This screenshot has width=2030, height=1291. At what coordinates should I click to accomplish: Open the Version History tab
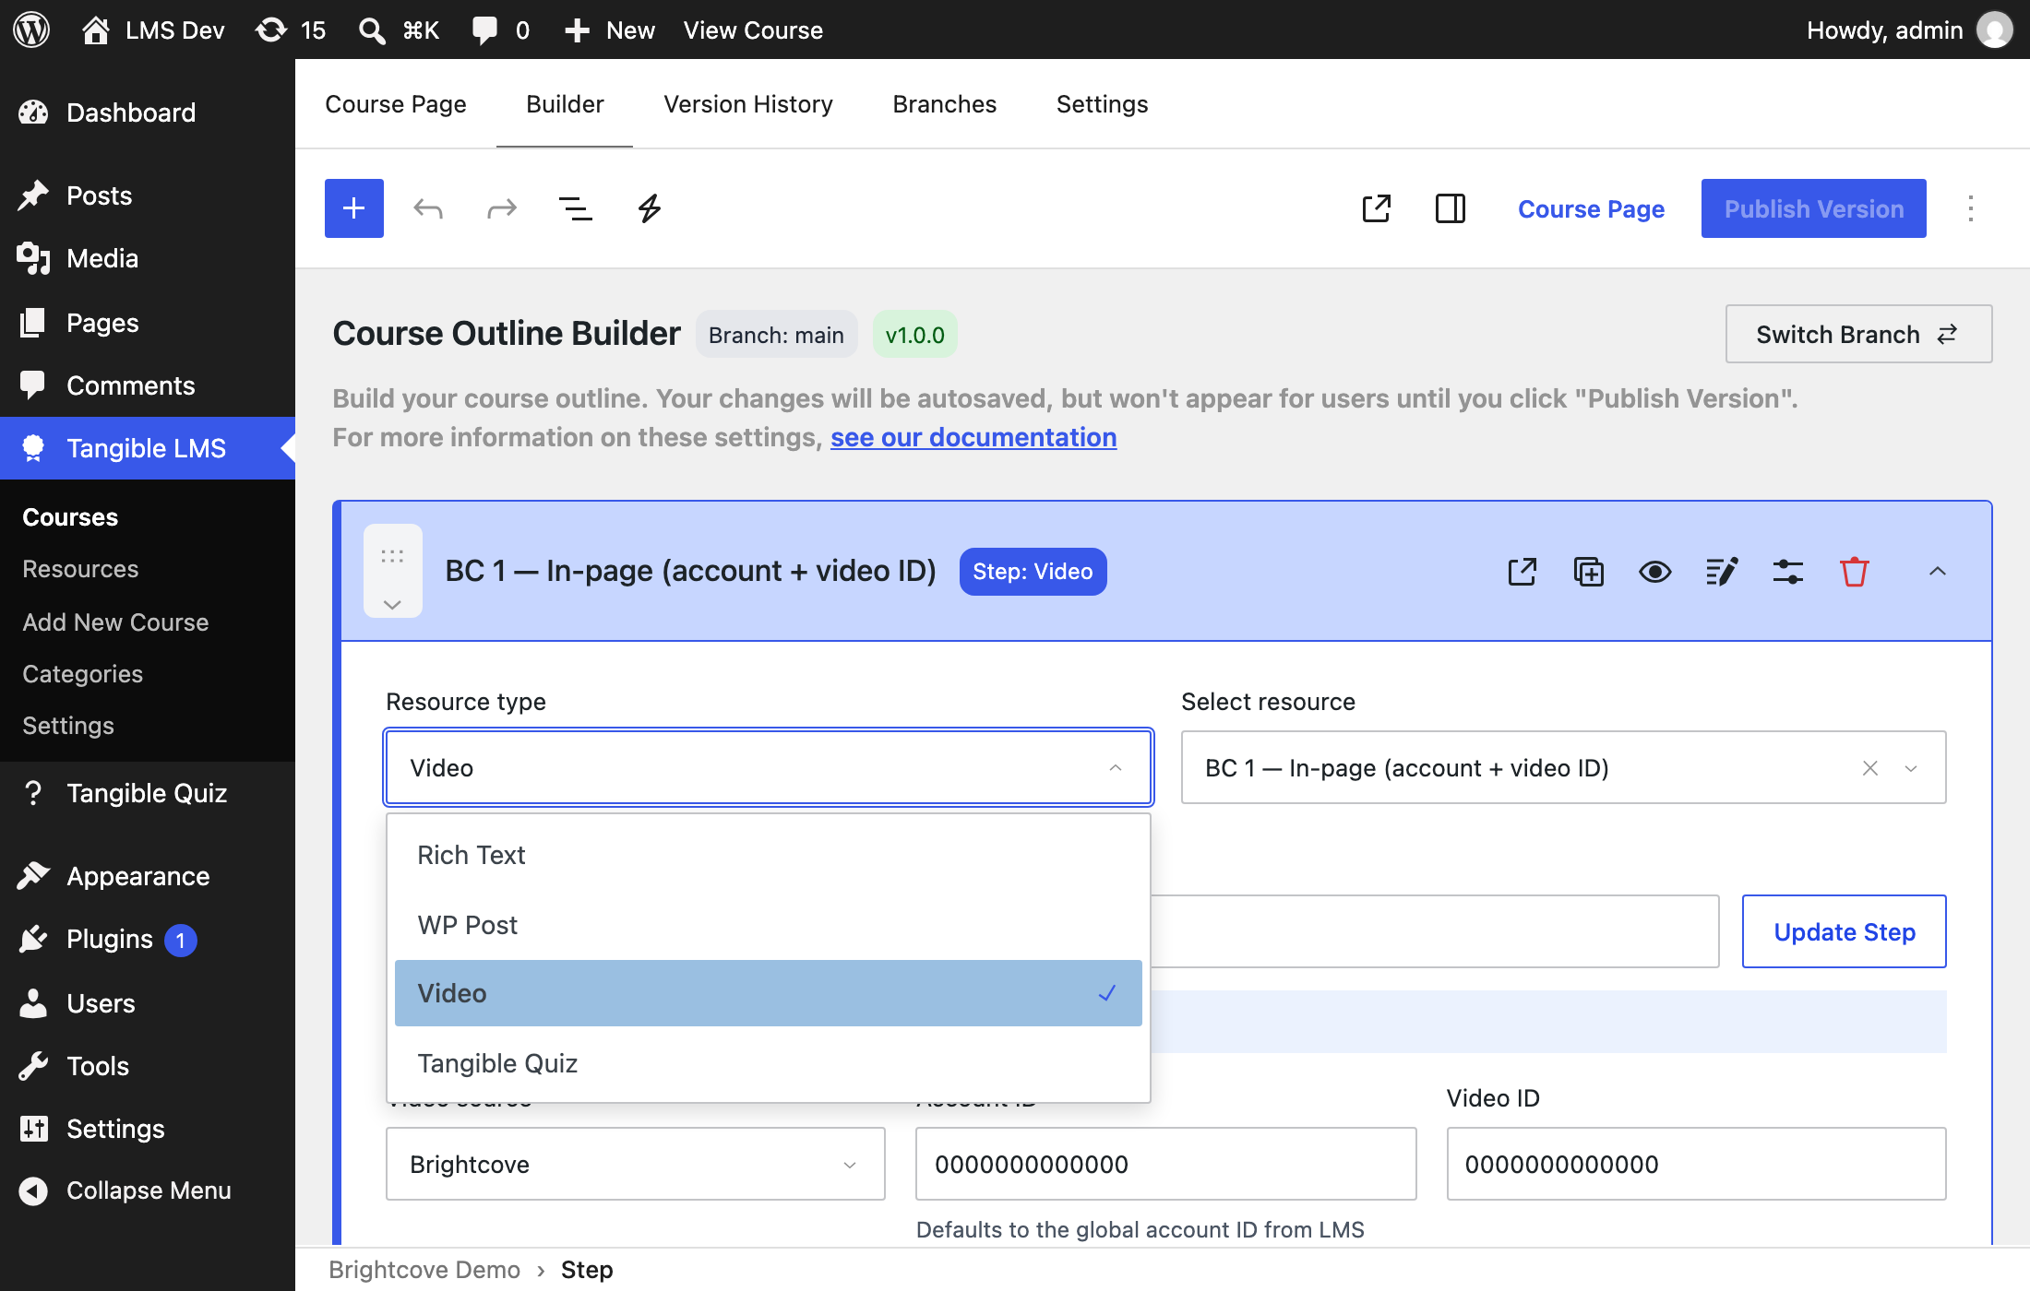748,104
